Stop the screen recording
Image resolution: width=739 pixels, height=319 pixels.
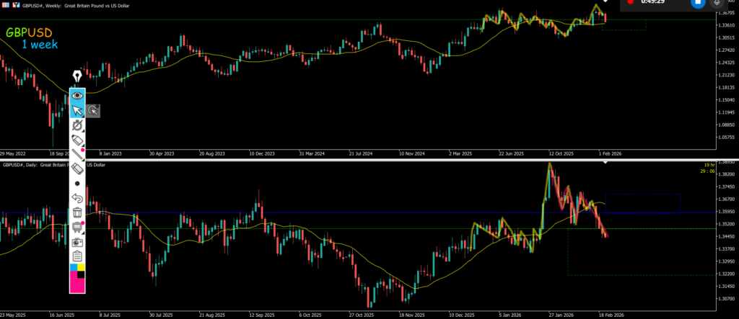(x=697, y=2)
